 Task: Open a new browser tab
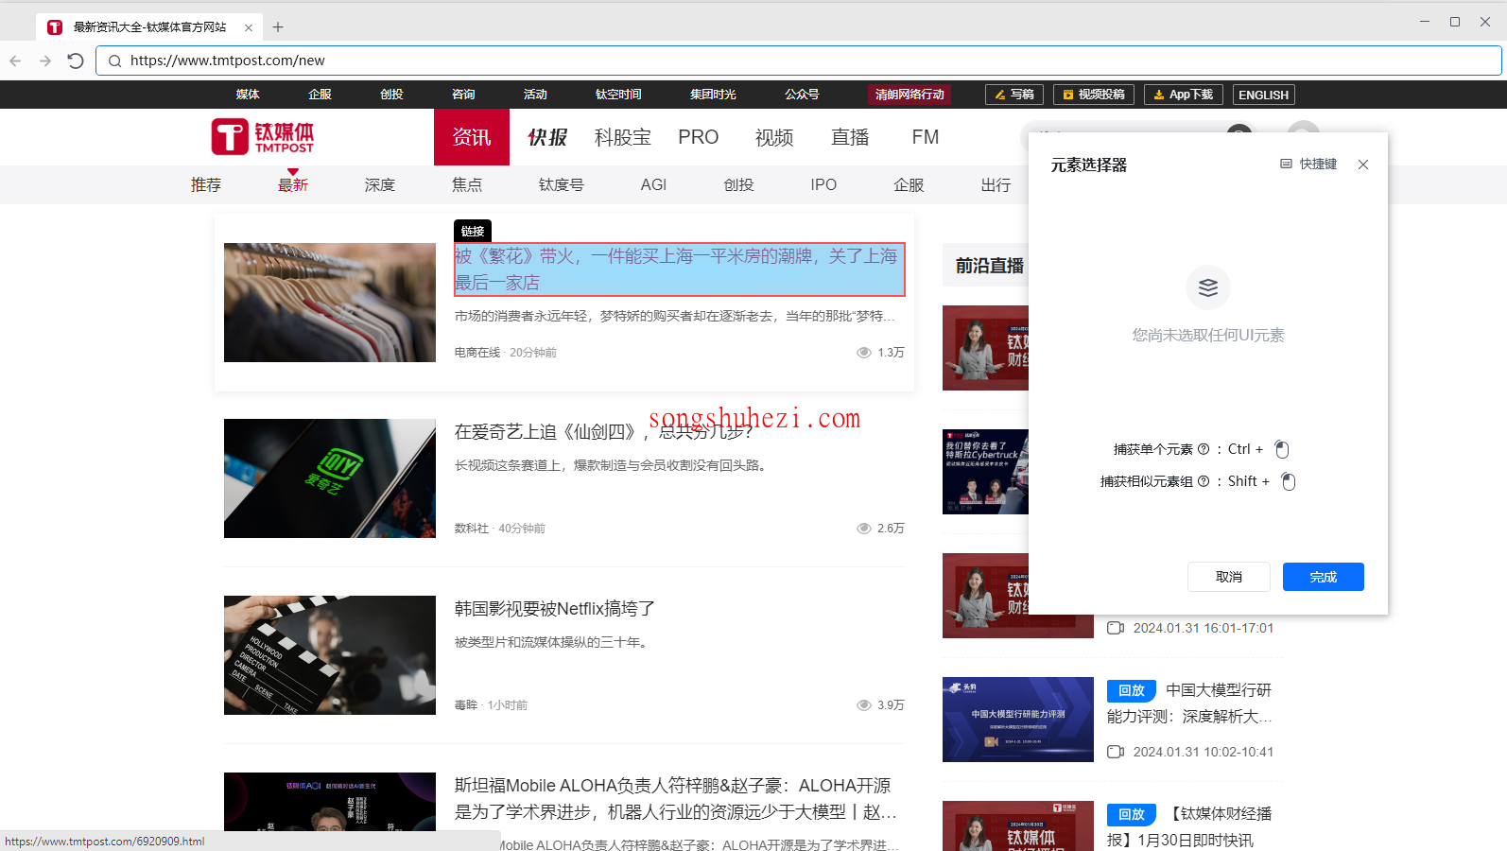pos(278,27)
